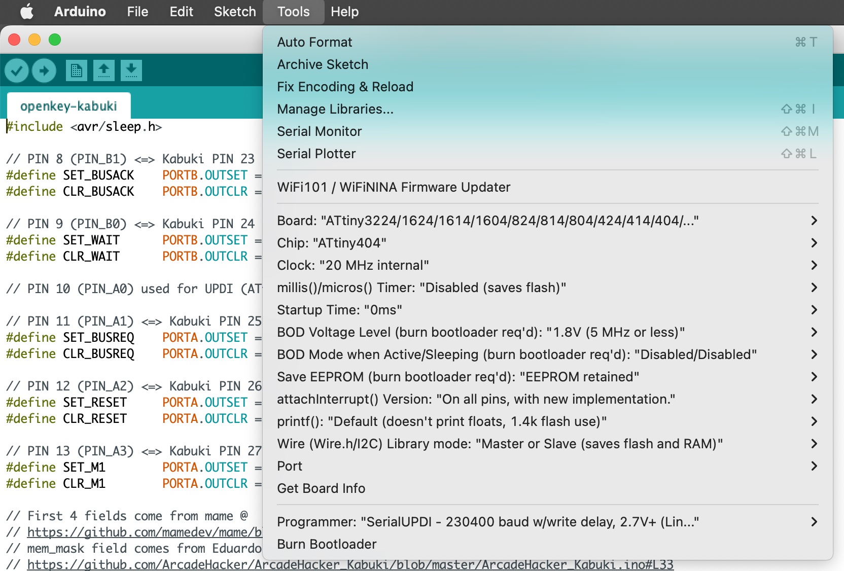Open the Sketch menu
This screenshot has height=571, width=844.
235,12
